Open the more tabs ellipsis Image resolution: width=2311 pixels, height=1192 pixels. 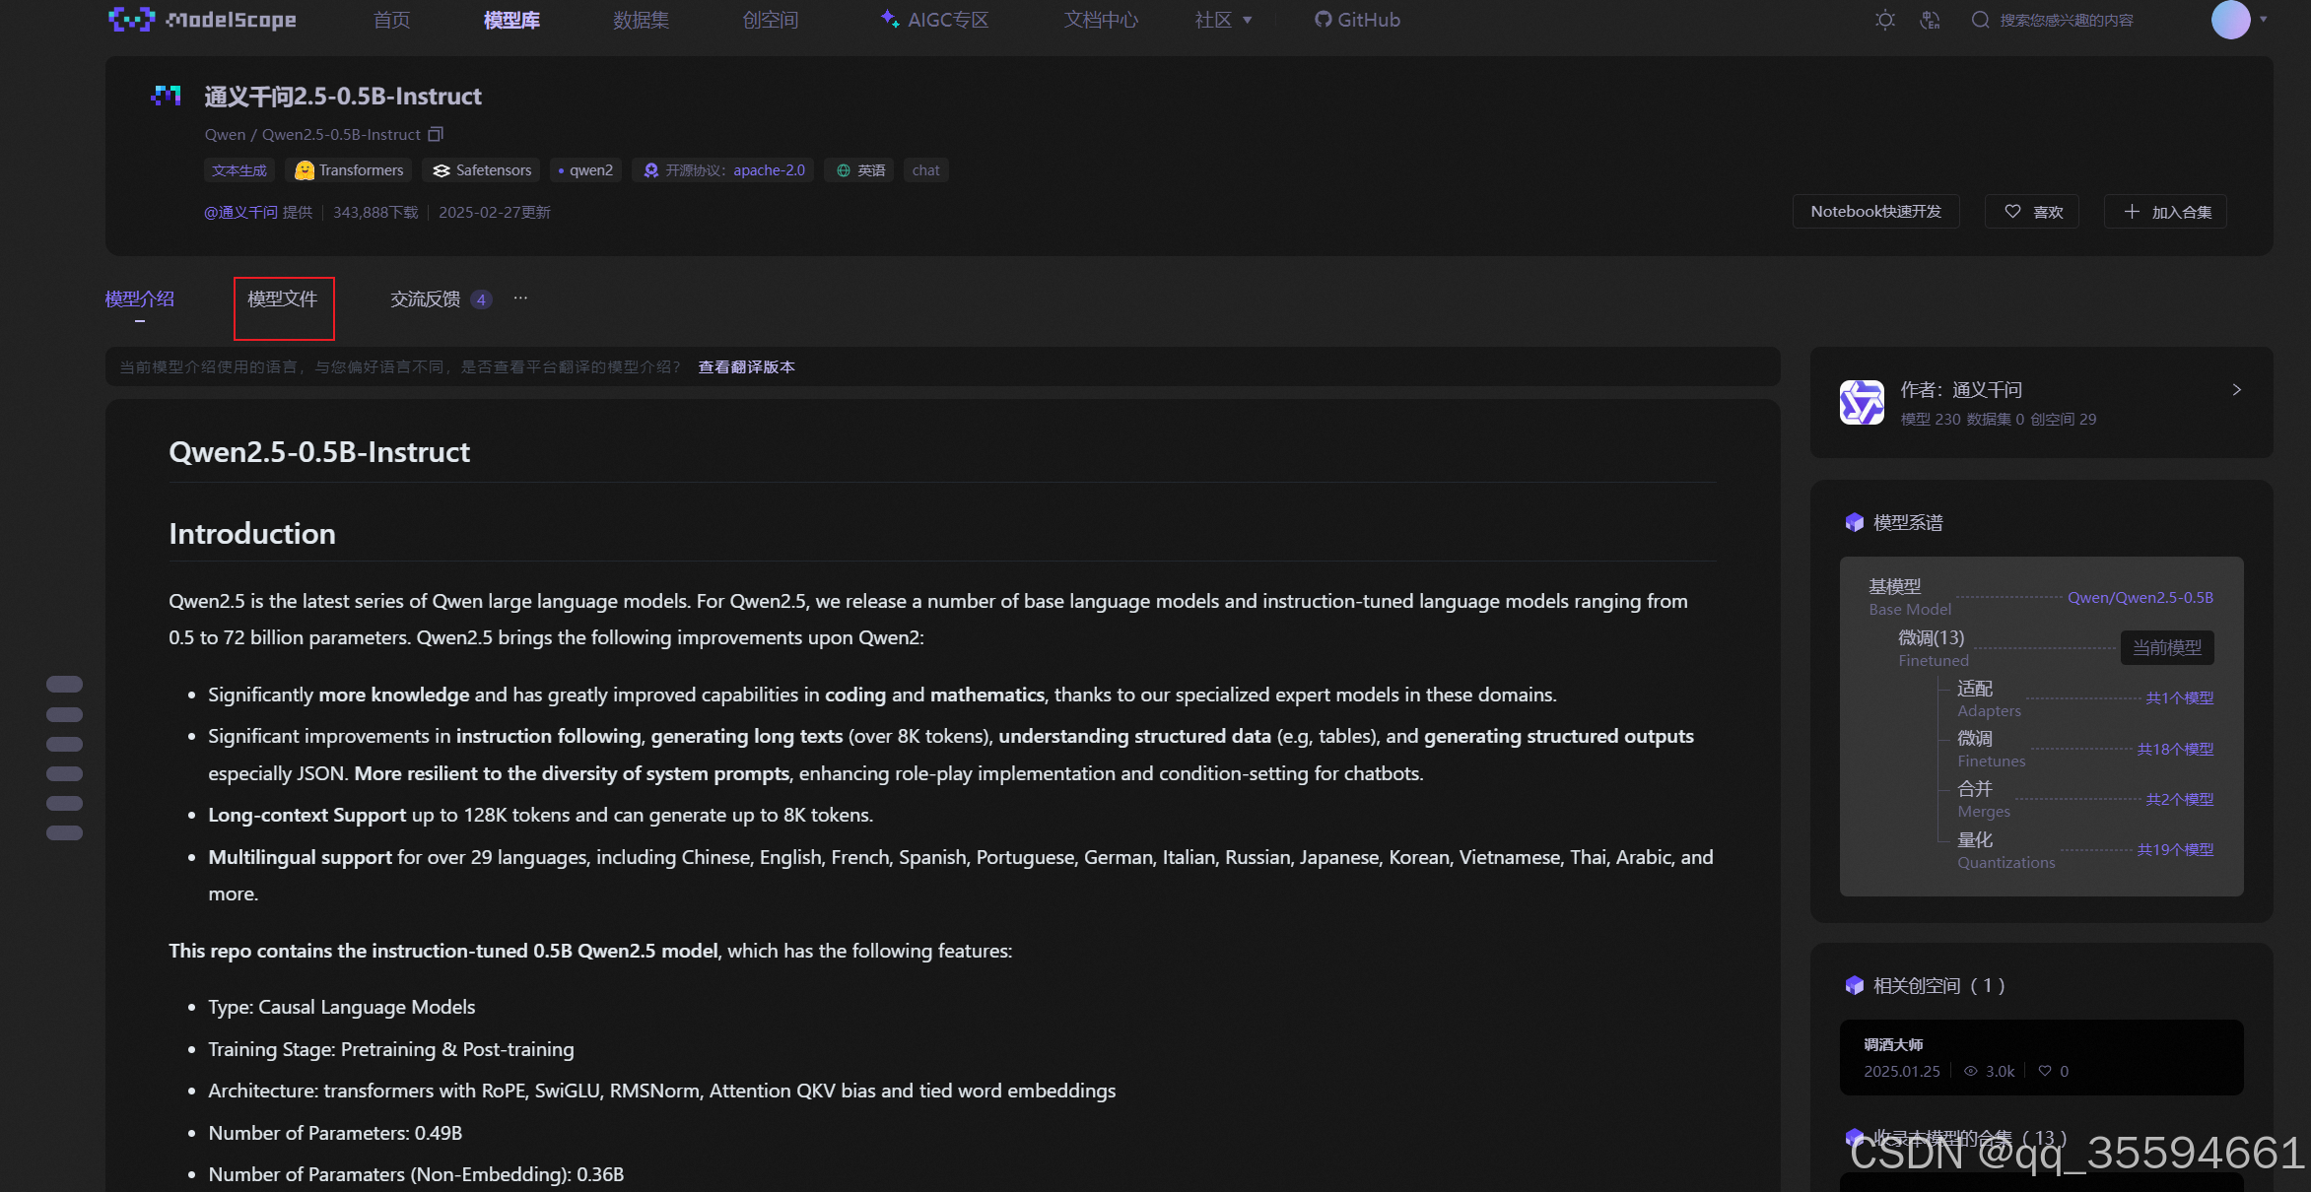pyautogui.click(x=520, y=298)
